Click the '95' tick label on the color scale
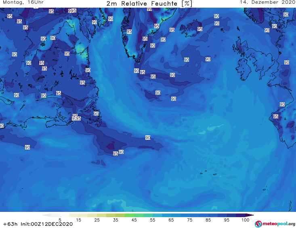 point(227,220)
